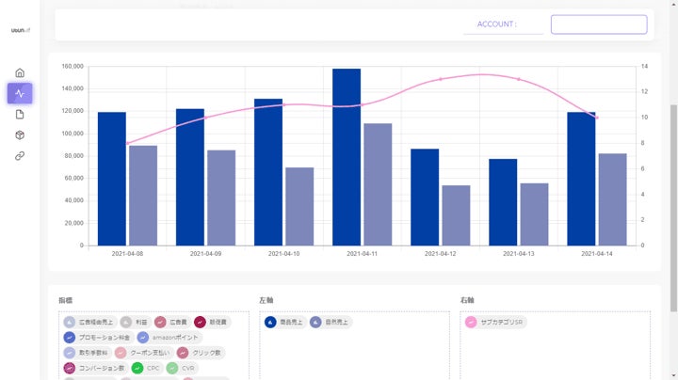
Task: Open the ACCOUNT selection box
Action: pyautogui.click(x=599, y=24)
